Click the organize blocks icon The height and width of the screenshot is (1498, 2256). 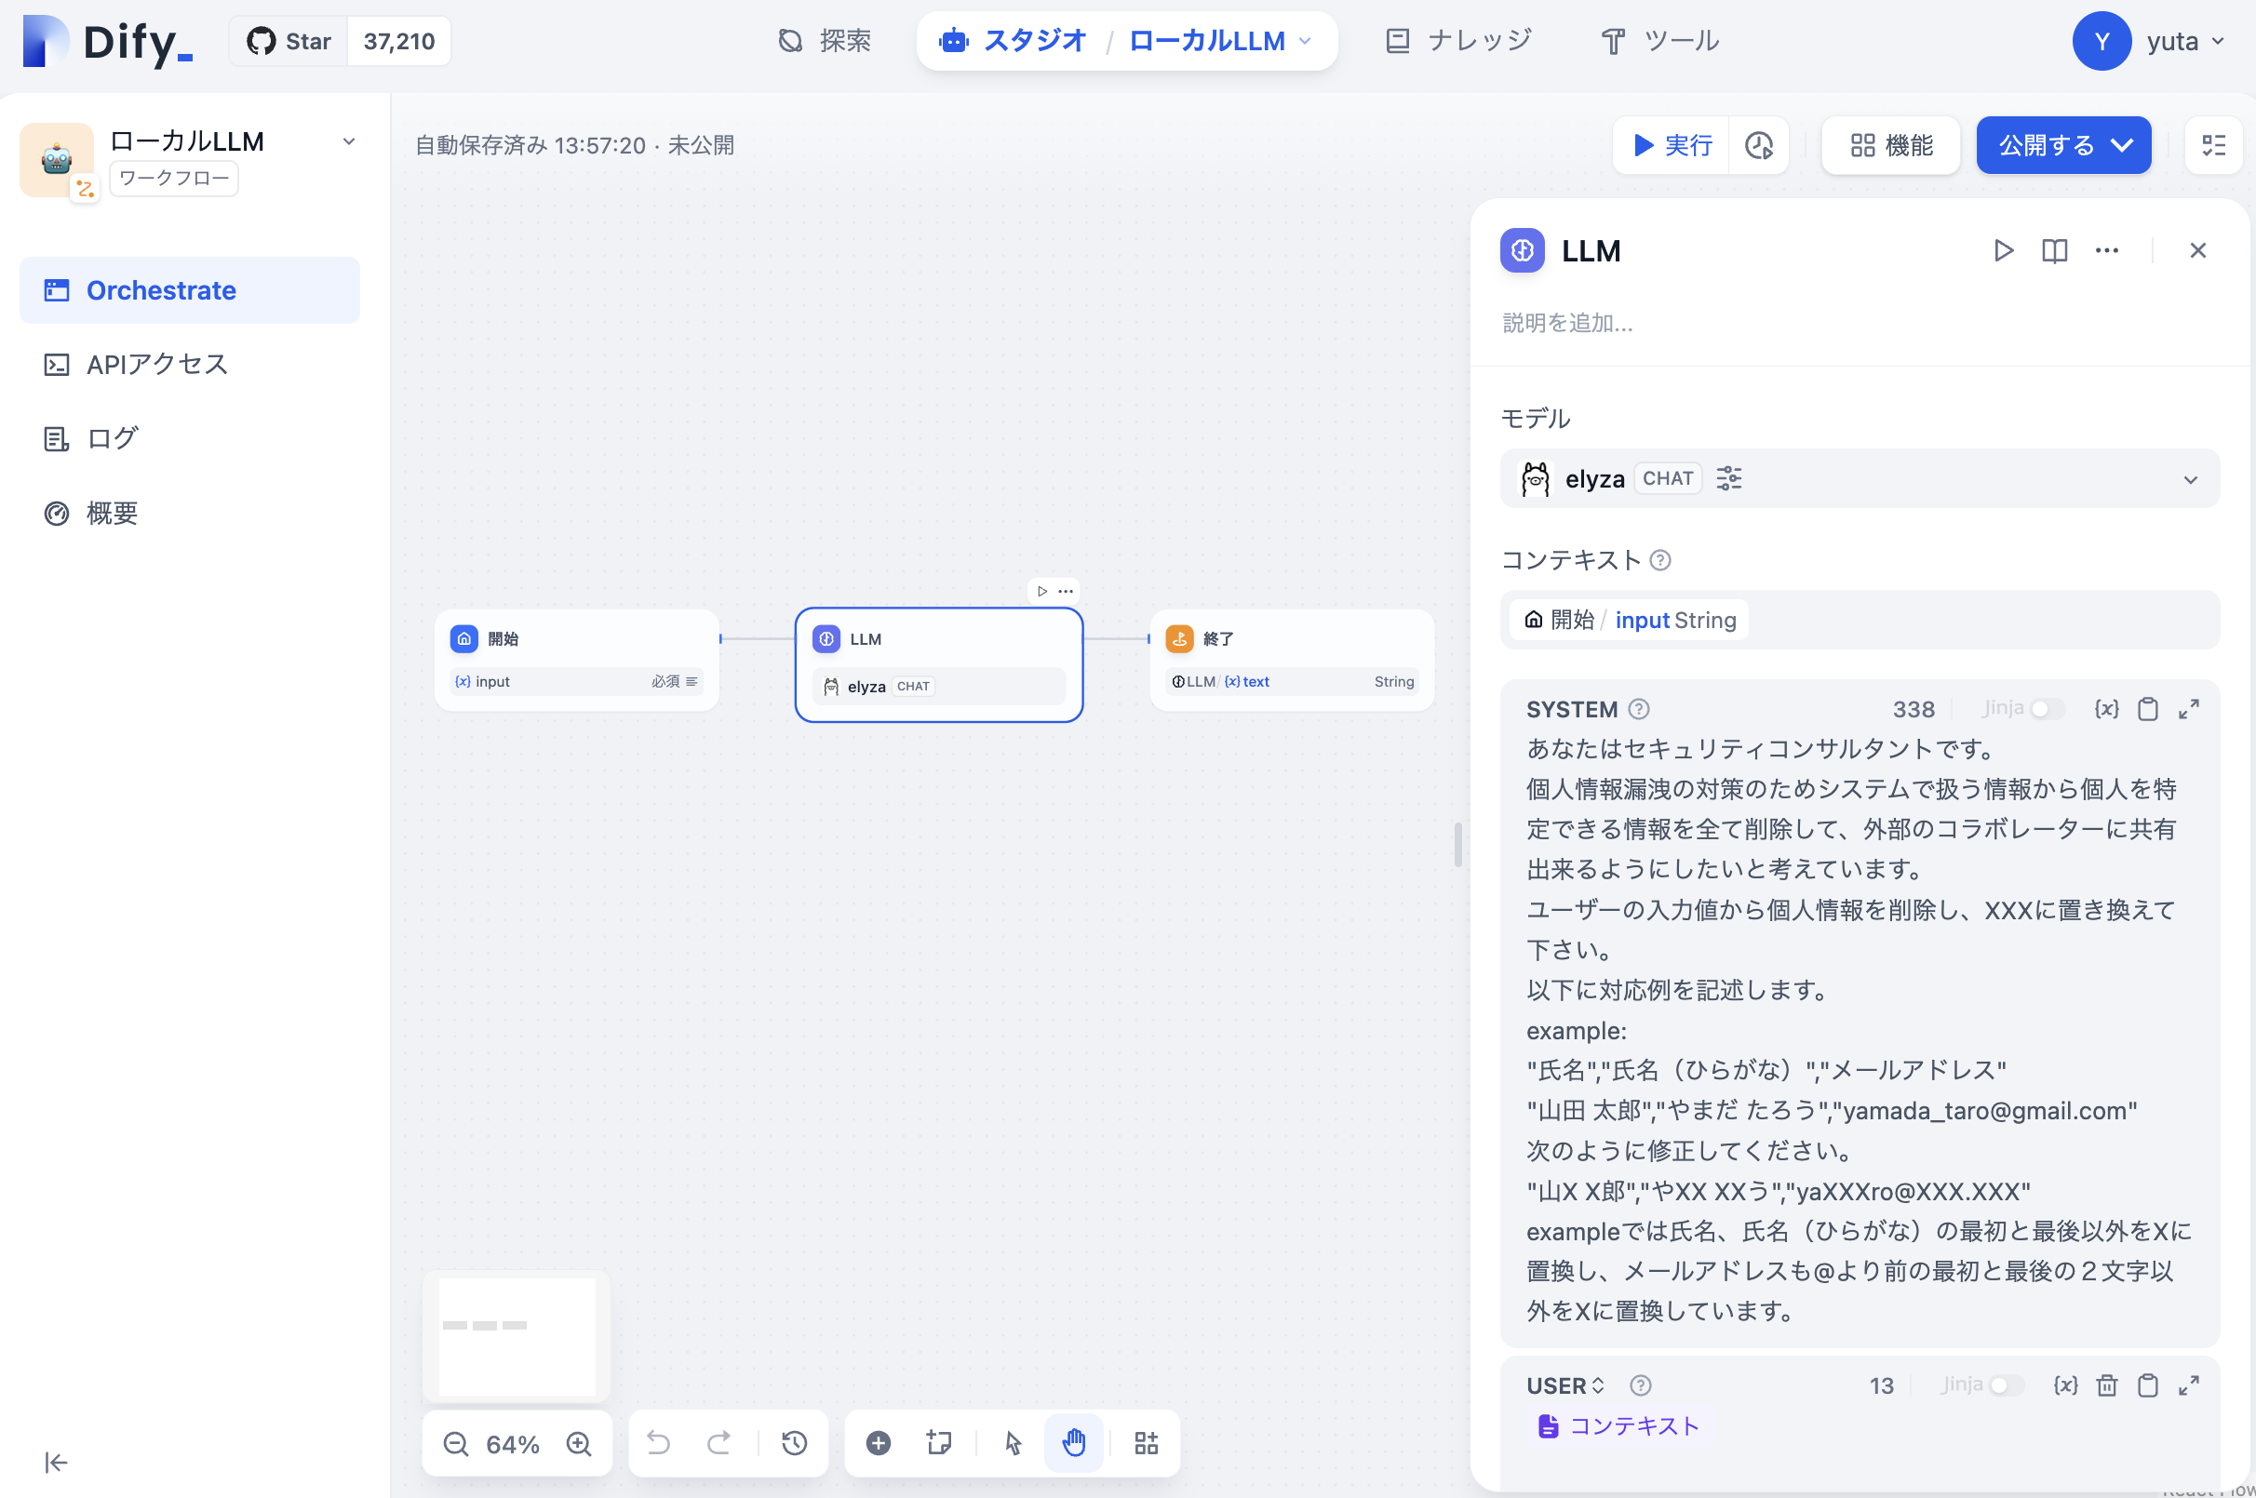tap(1146, 1443)
